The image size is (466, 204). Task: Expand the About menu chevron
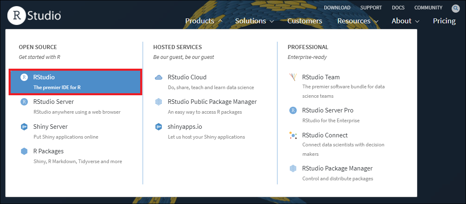pos(417,21)
